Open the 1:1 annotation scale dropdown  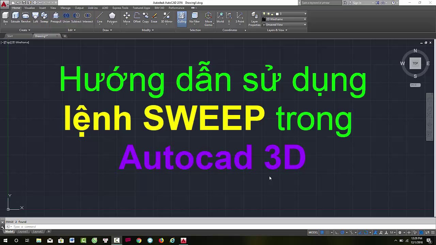click(x=393, y=232)
